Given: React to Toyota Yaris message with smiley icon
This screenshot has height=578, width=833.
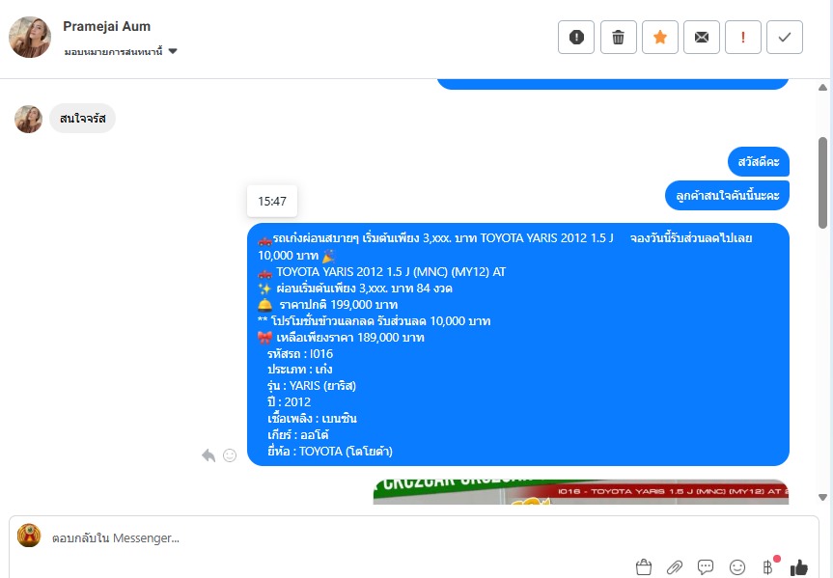Looking at the screenshot, I should 230,455.
